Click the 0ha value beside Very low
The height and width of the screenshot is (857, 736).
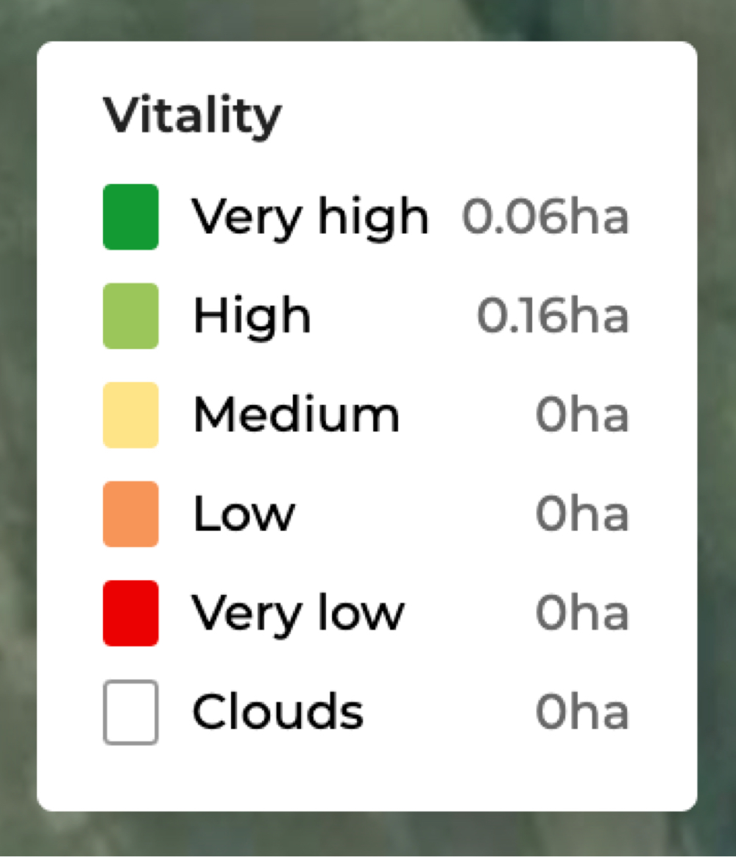[x=582, y=613]
